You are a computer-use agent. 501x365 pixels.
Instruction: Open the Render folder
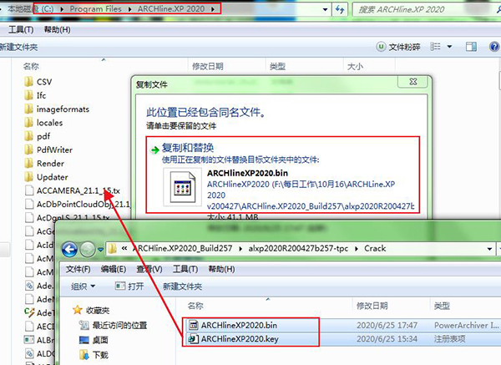coord(44,164)
